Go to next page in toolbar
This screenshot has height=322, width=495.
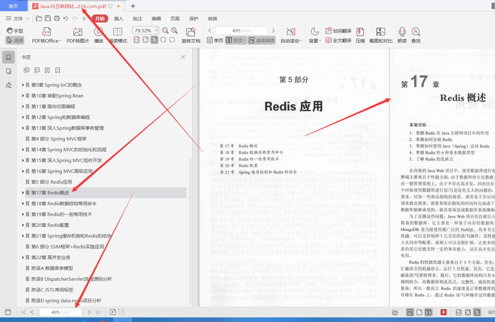[x=273, y=31]
